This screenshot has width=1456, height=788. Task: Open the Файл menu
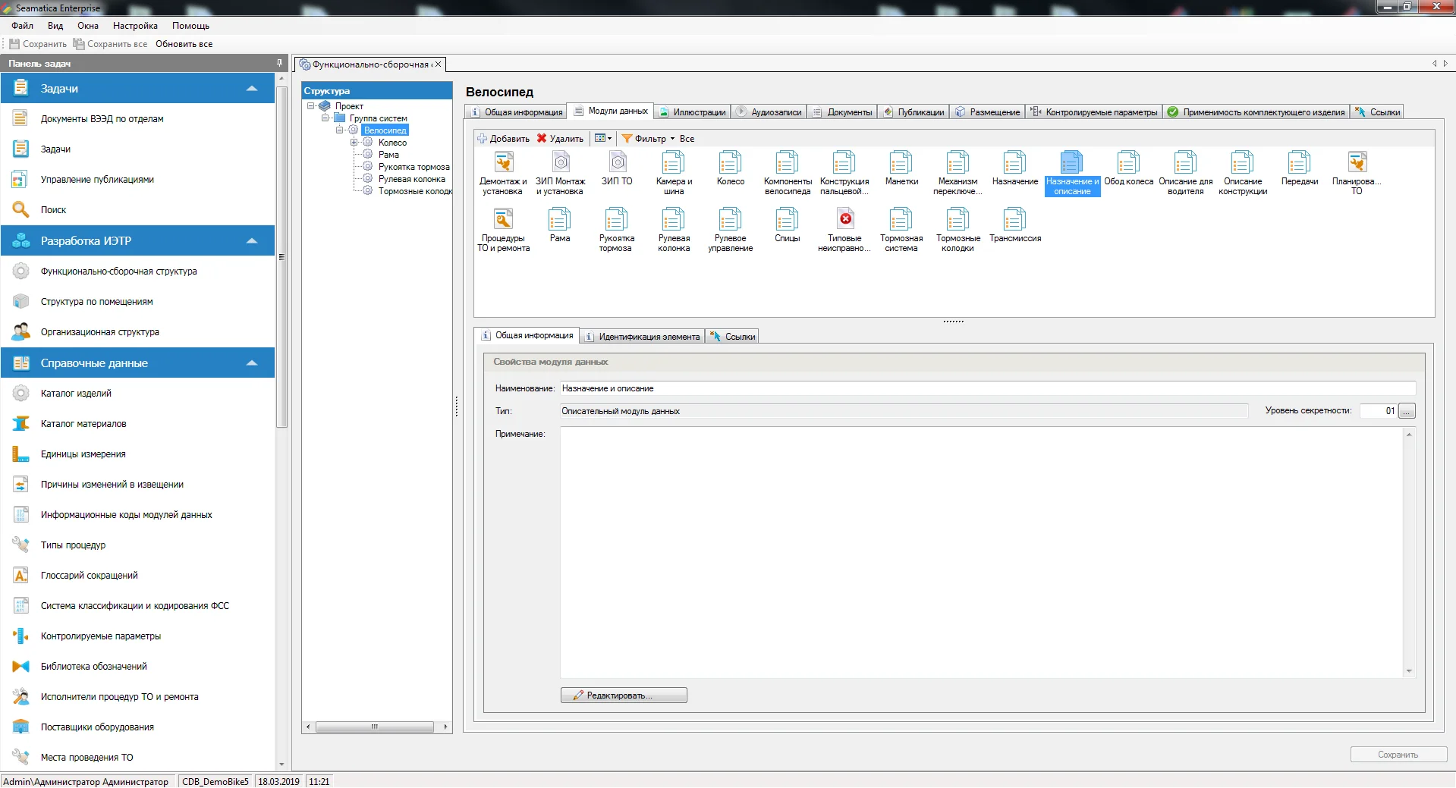tap(23, 26)
